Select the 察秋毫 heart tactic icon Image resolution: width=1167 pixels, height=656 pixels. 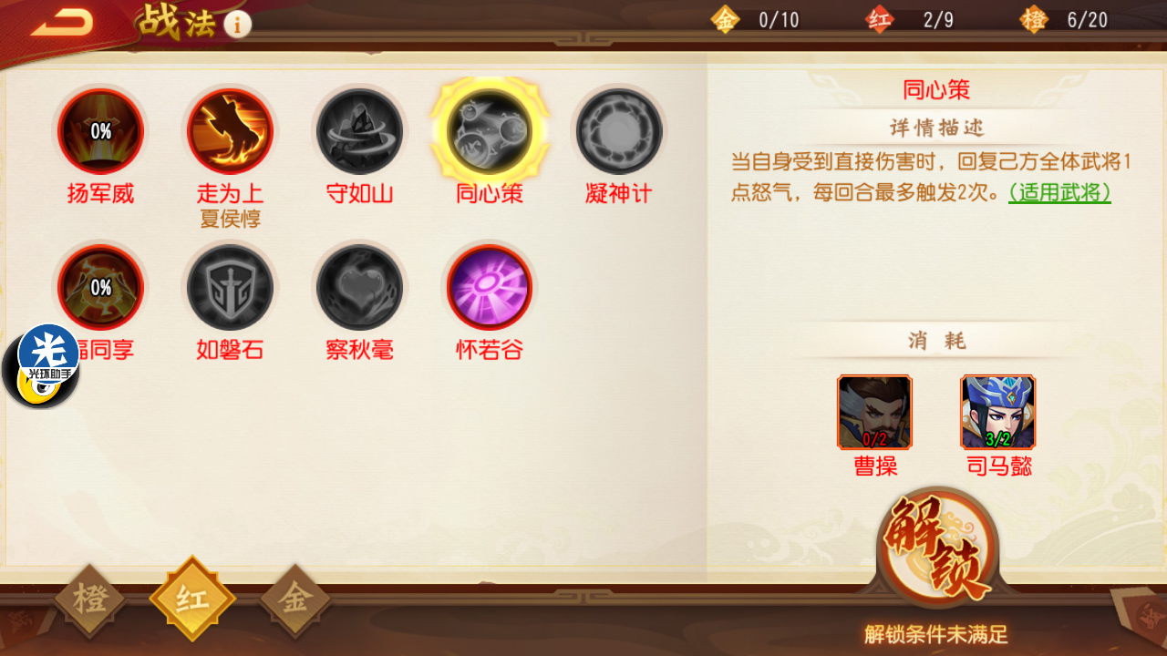[359, 288]
